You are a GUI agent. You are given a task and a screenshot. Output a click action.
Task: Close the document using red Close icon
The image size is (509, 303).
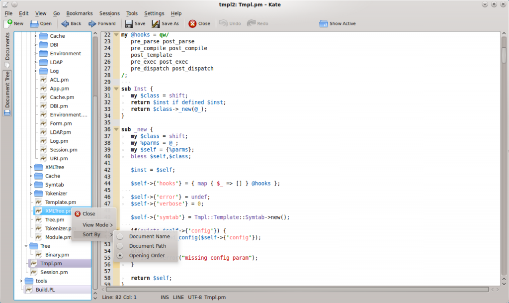(192, 23)
